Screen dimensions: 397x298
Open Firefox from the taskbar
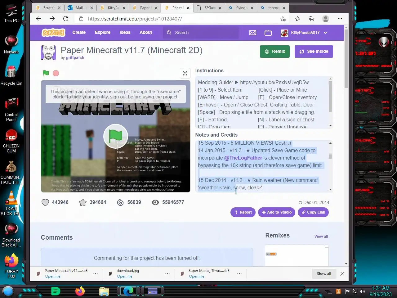coord(80,291)
